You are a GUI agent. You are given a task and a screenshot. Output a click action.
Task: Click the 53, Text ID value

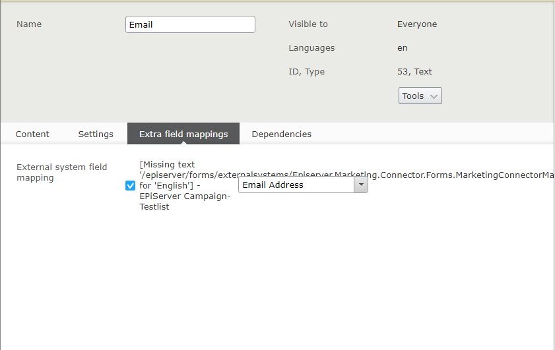coord(414,72)
